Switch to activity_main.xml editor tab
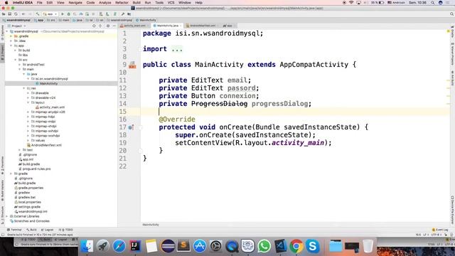The width and height of the screenshot is (455, 256). click(134, 26)
